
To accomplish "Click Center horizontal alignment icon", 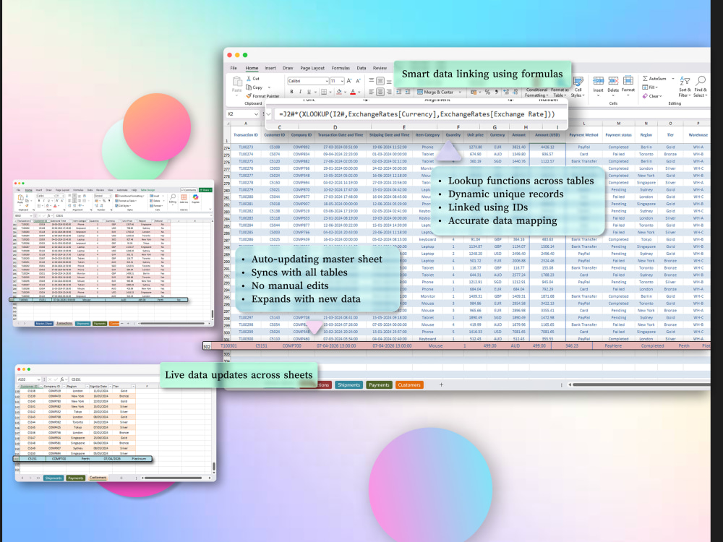I will click(380, 92).
